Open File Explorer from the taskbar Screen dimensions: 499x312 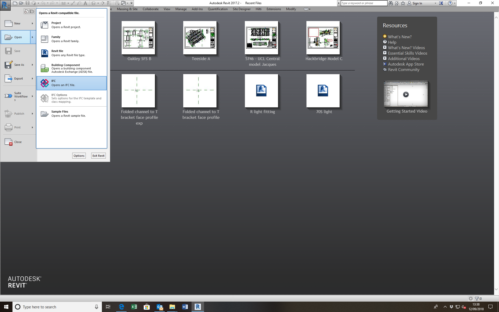coord(172,307)
